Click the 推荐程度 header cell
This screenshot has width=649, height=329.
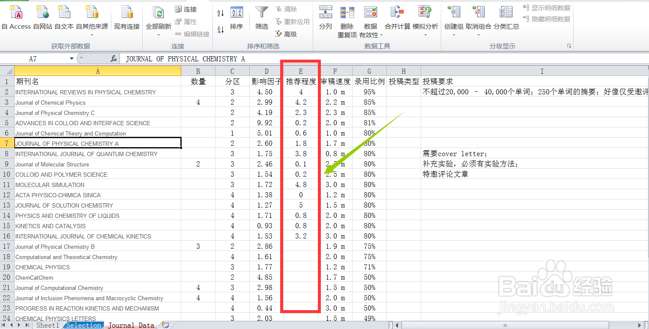(301, 81)
